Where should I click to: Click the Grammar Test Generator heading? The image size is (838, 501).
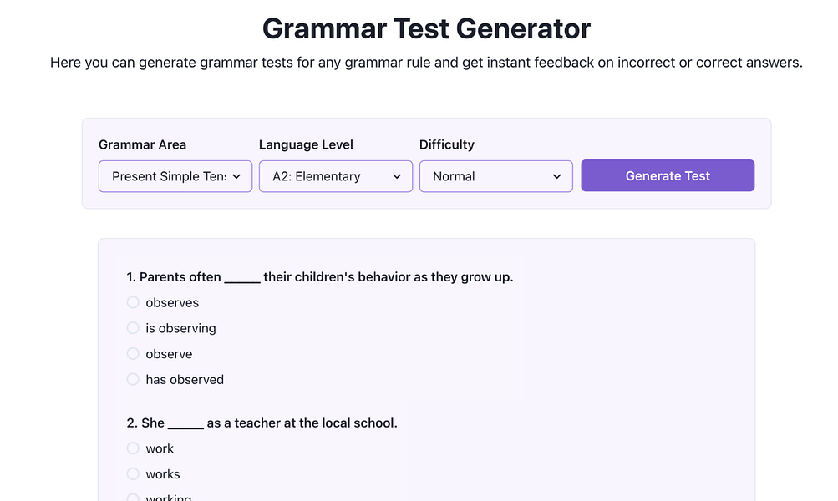pos(425,28)
